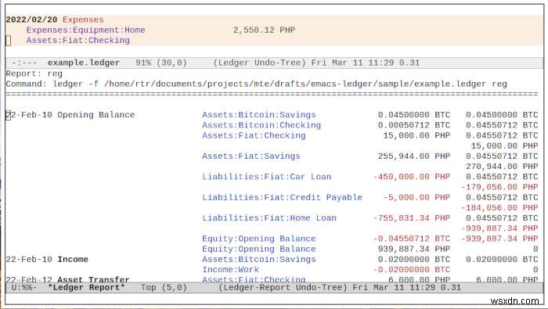Click the -755,831.34 PHP amount

point(411,218)
